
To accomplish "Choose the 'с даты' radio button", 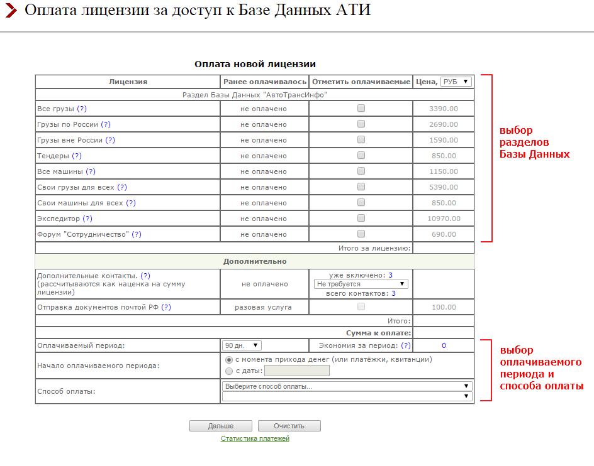I will 229,371.
